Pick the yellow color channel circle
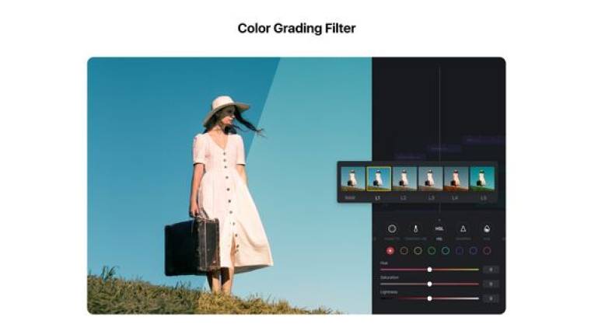Viewport: 591px width, 331px height. [x=418, y=251]
